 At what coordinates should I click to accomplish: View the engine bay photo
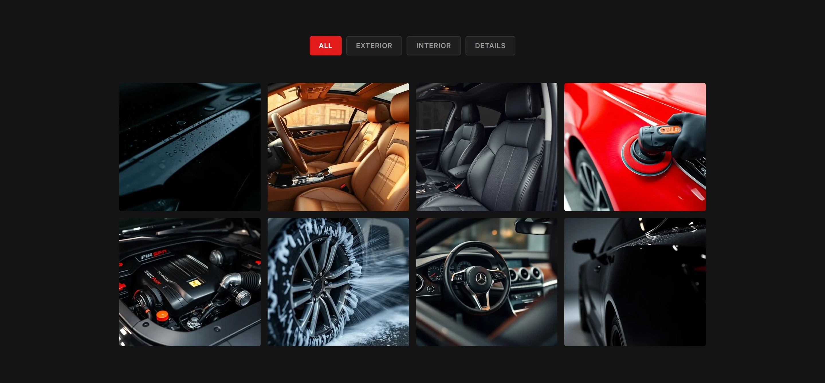click(190, 282)
